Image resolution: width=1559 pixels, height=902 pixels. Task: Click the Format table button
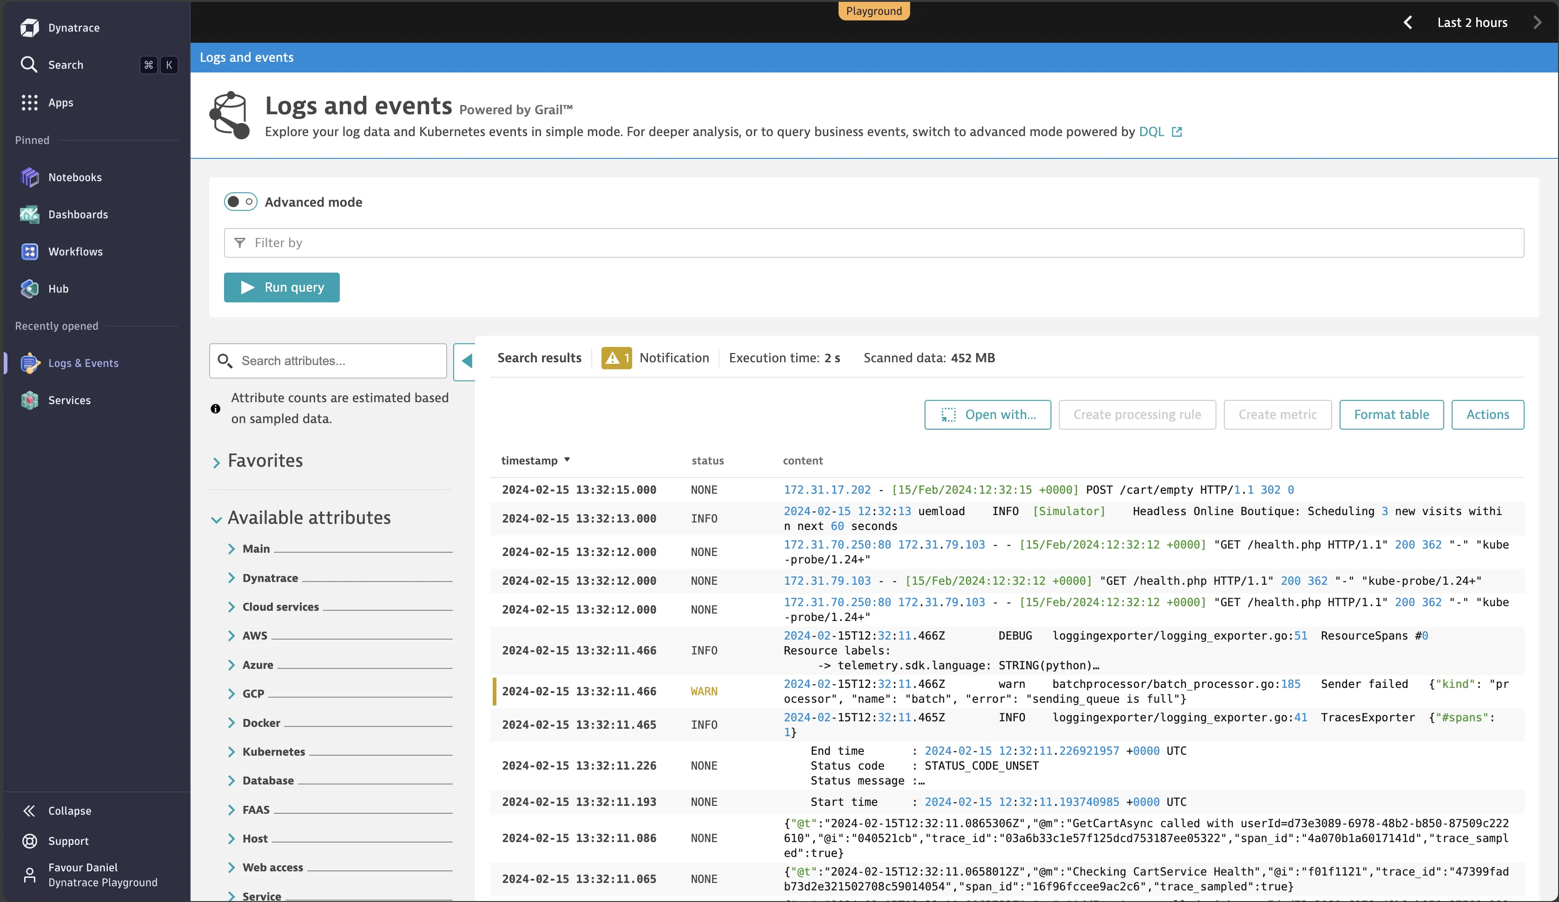pyautogui.click(x=1391, y=415)
